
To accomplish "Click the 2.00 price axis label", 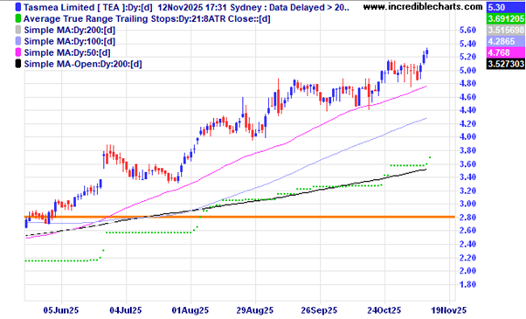I will 467,271.
